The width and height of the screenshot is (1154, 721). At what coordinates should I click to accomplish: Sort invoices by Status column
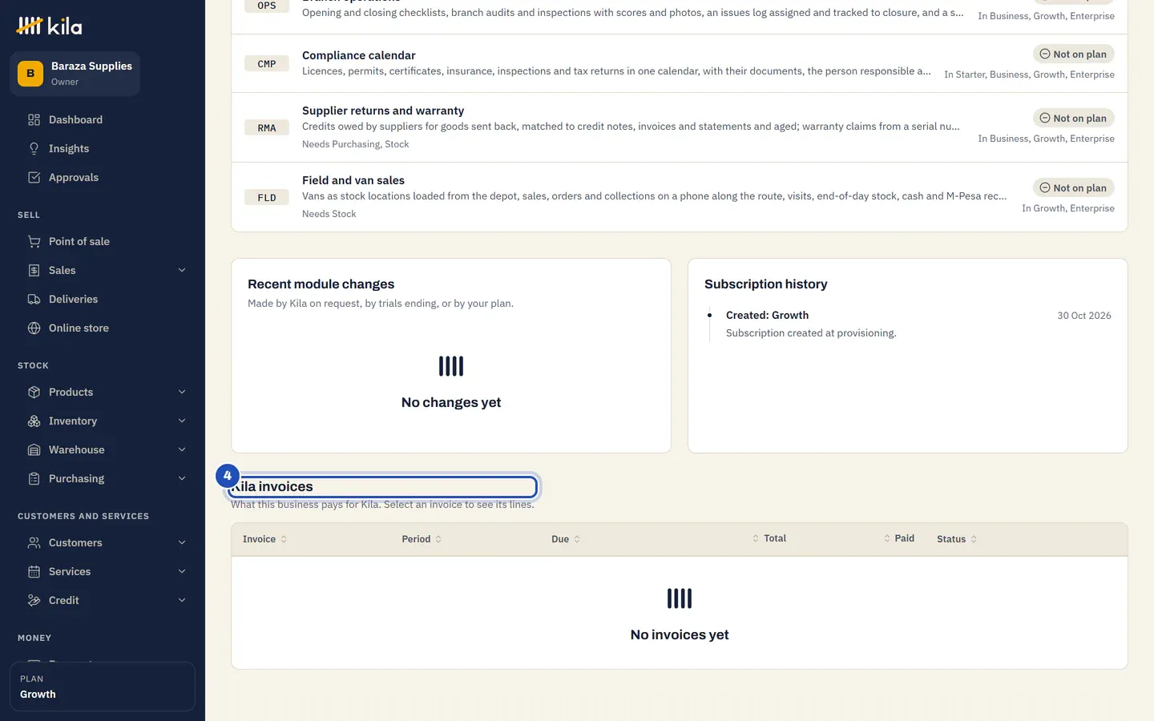[x=957, y=539]
